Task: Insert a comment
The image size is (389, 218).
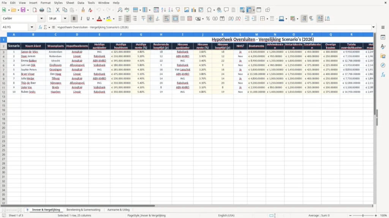Action: [x=226, y=10]
